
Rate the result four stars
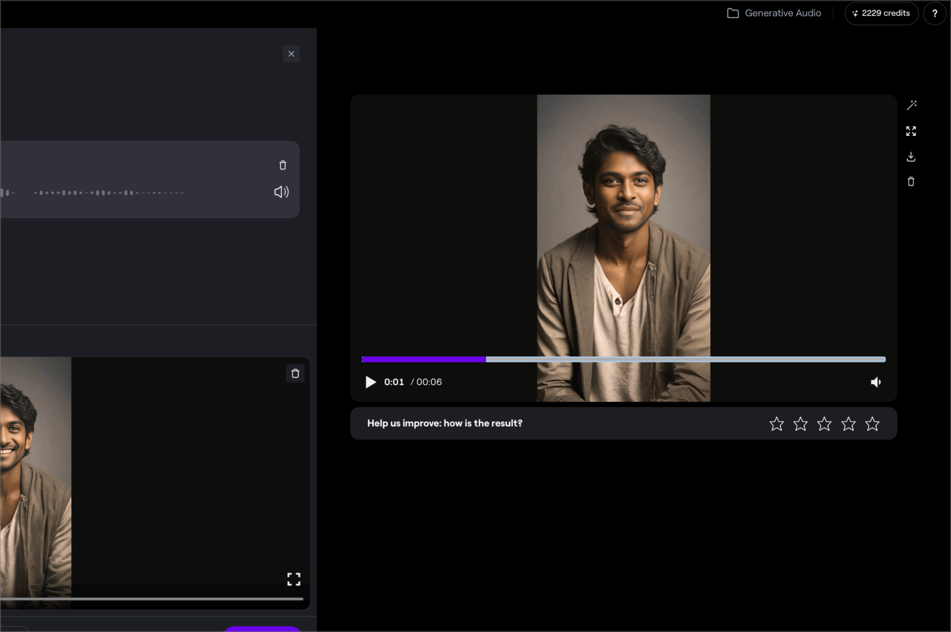[848, 424]
